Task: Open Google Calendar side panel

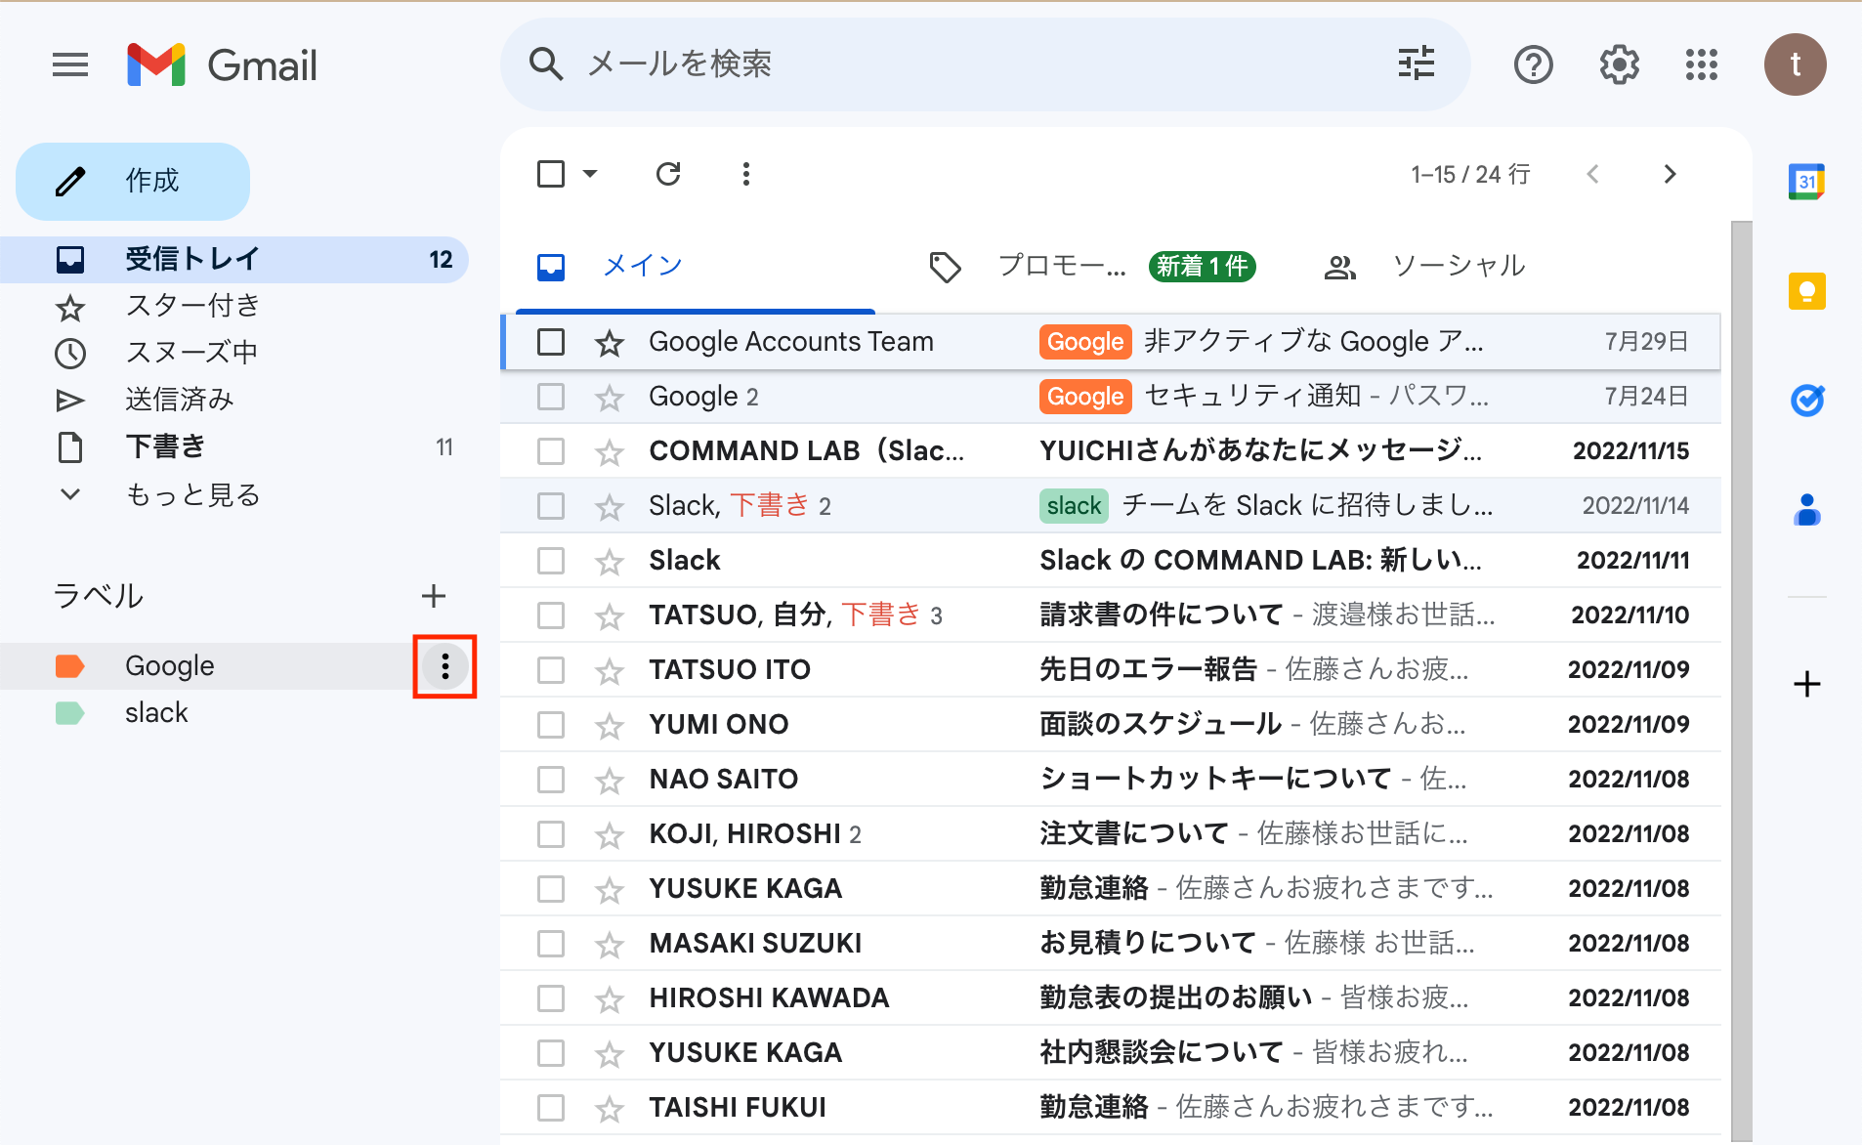Action: (x=1807, y=182)
